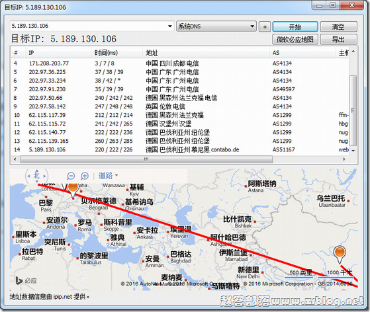Viewport: 370px width, 312px height.
Task: Click the orange map pin near Germany
Action: (73, 190)
